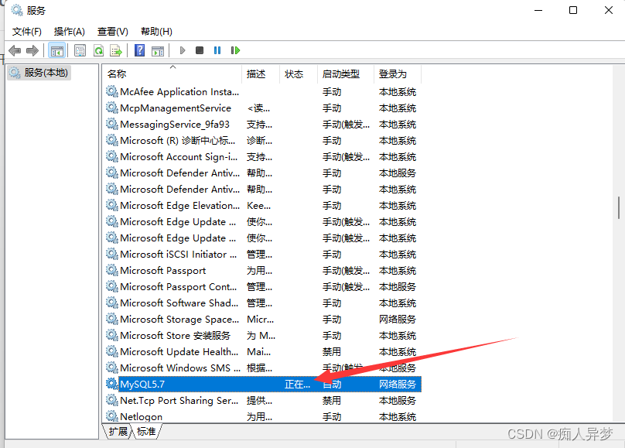This screenshot has width=625, height=448.
Task: Maximize the 服务 window
Action: tap(573, 10)
